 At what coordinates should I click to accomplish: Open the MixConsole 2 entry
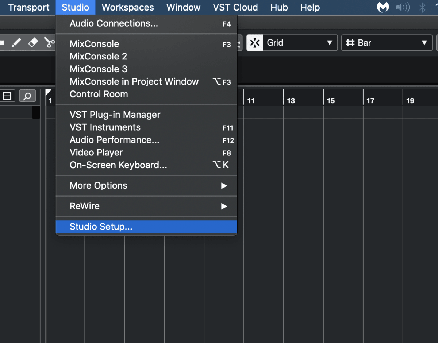(x=146, y=56)
